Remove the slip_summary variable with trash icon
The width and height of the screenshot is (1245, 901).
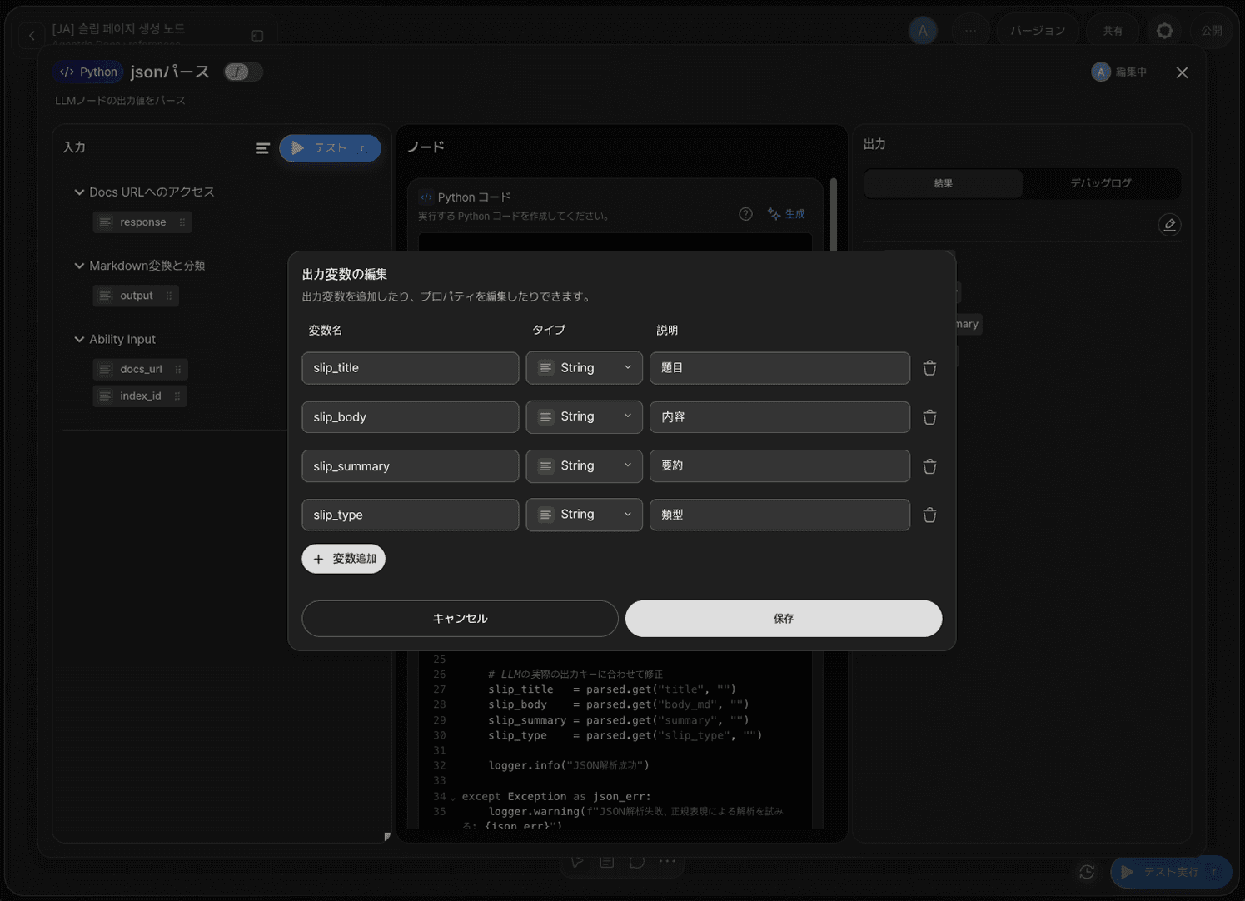(x=929, y=466)
